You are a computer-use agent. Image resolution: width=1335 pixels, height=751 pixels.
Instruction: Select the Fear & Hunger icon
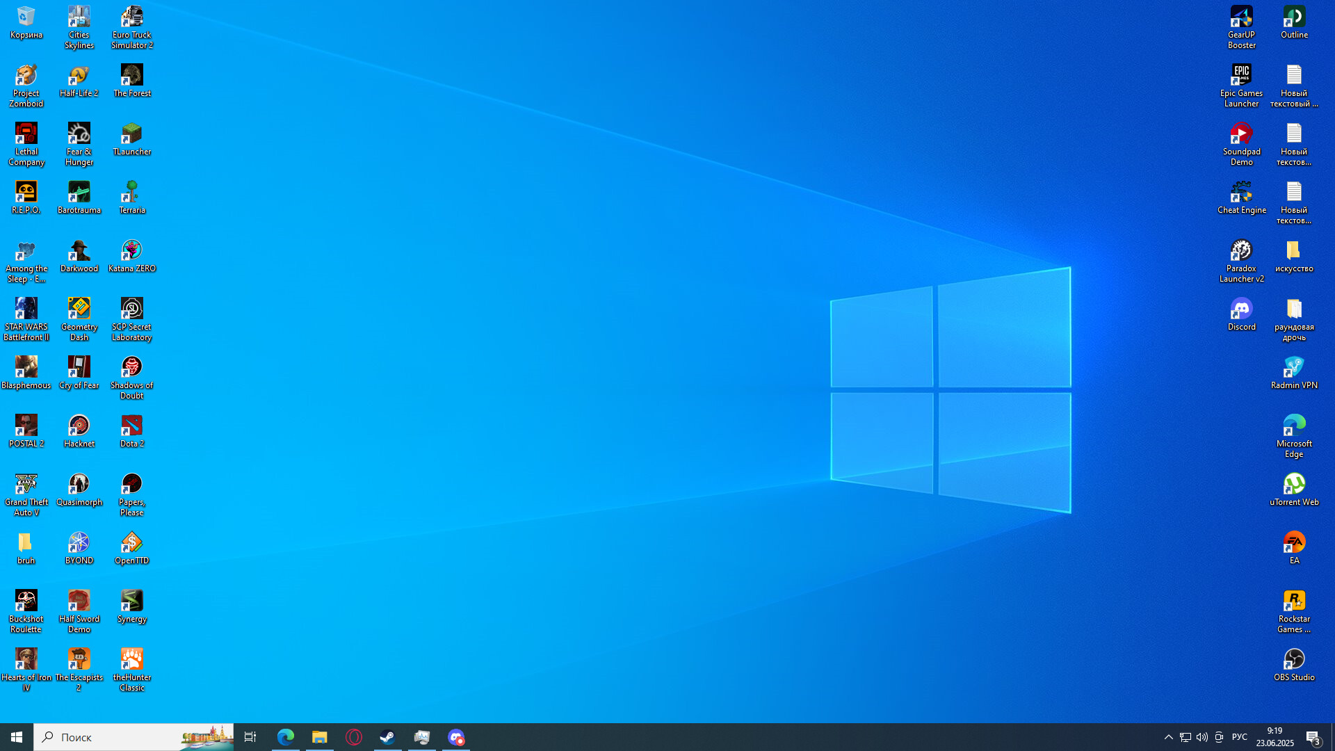click(79, 145)
